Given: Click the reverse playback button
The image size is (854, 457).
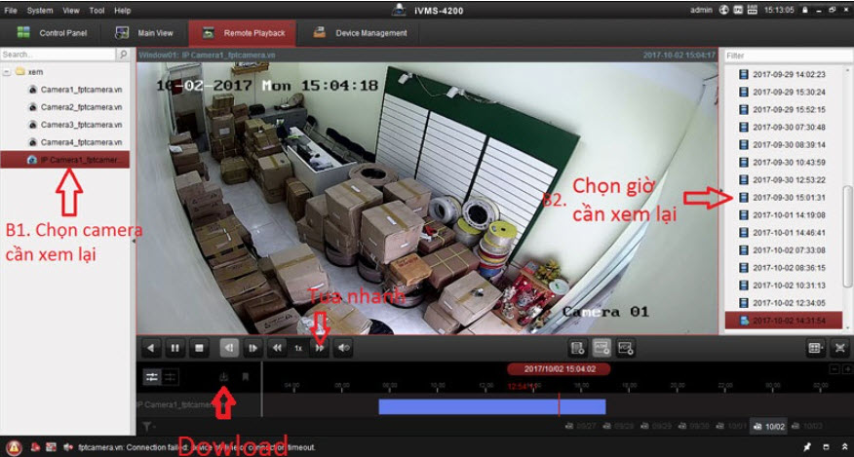Looking at the screenshot, I should click(x=150, y=348).
